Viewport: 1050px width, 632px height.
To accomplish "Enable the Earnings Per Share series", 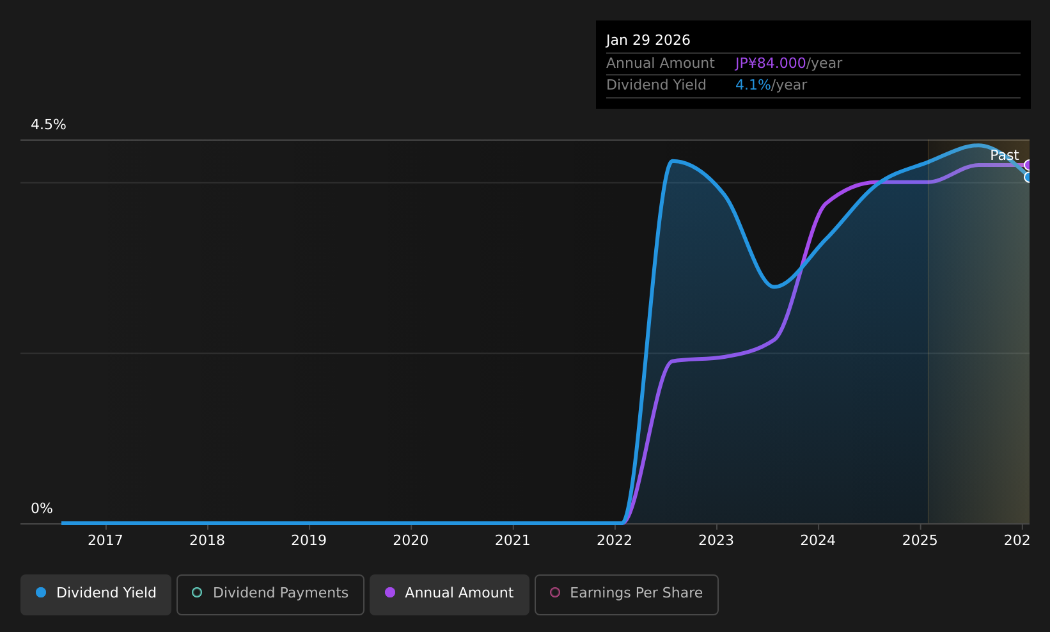I will (x=627, y=594).
